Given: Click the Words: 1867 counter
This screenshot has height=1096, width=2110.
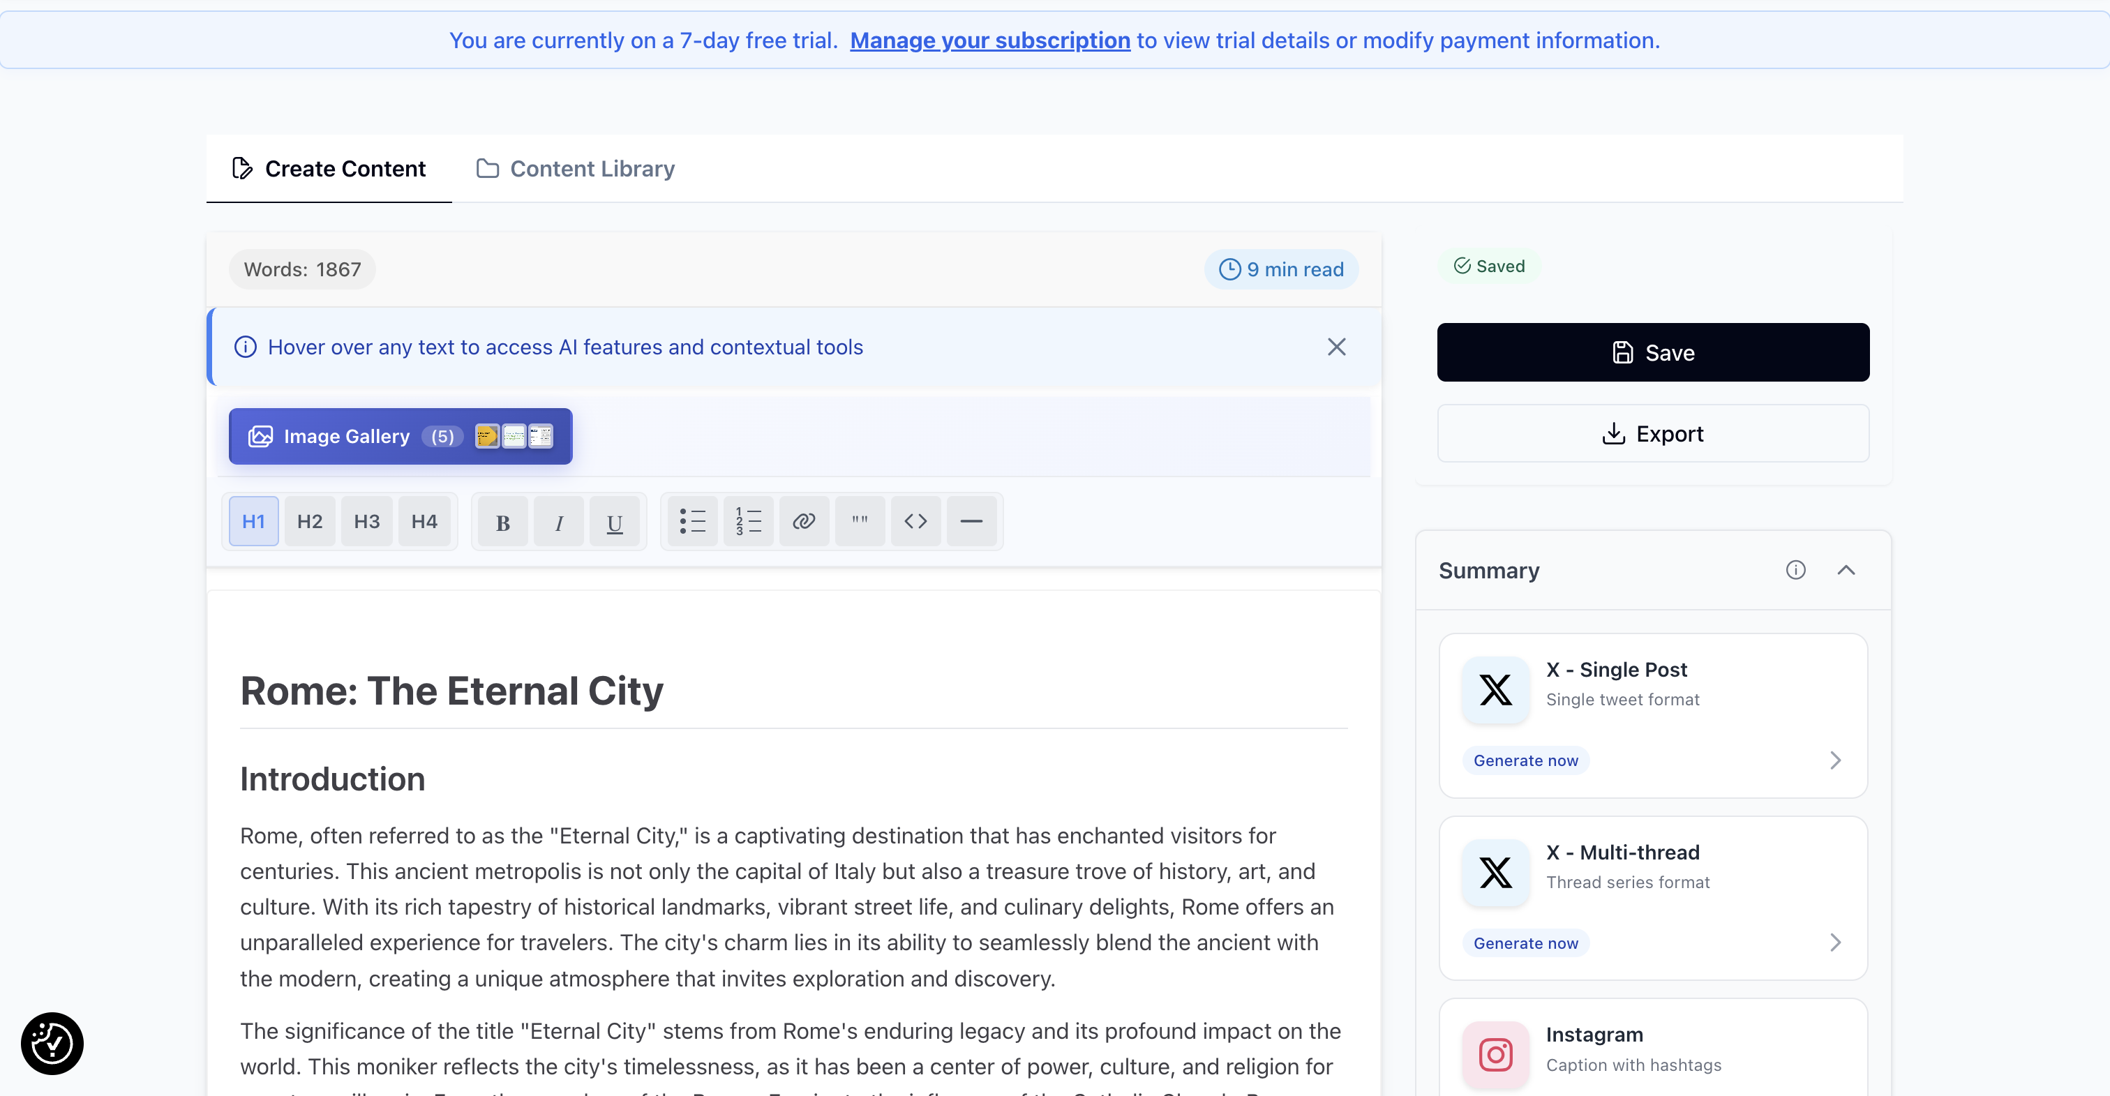Looking at the screenshot, I should pos(302,269).
